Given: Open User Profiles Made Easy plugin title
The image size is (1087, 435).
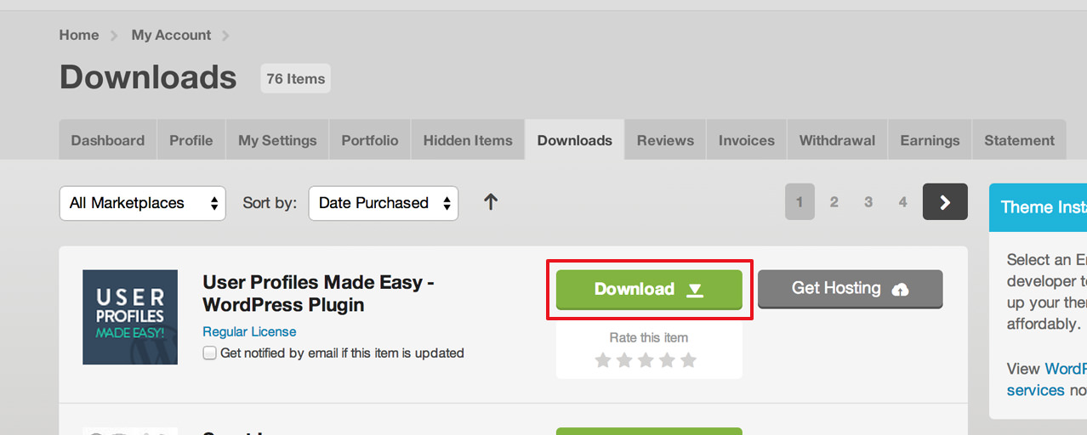Looking at the screenshot, I should [318, 293].
